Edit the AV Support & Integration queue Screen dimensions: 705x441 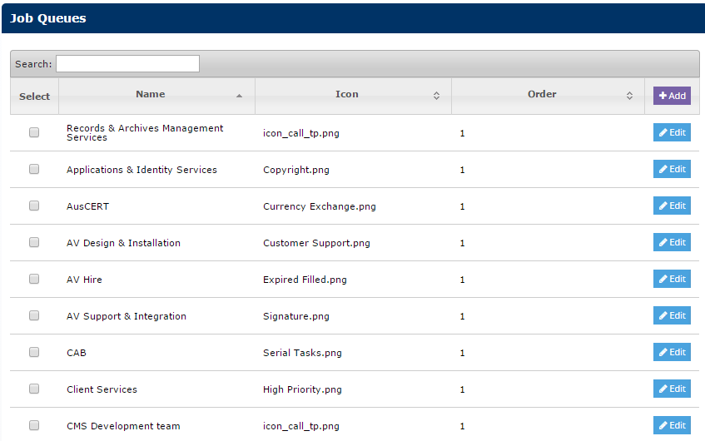pos(672,315)
